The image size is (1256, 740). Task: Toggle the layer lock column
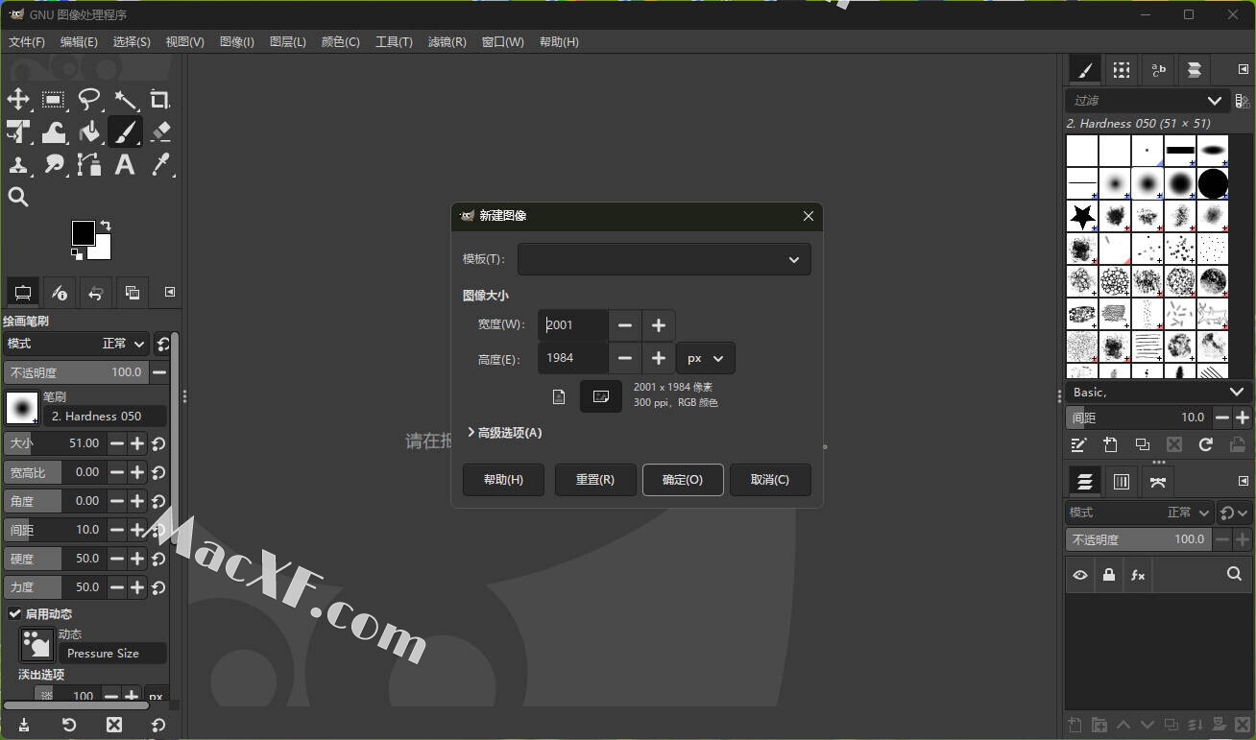pyautogui.click(x=1109, y=575)
